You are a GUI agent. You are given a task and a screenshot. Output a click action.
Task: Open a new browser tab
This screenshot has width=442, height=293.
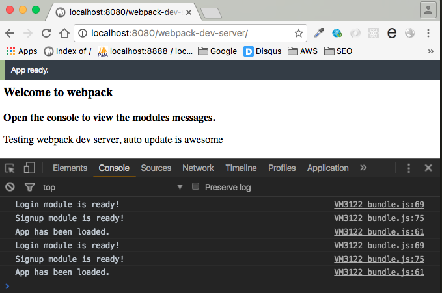[211, 13]
